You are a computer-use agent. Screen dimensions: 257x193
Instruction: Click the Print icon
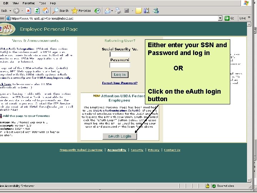click(118, 11)
